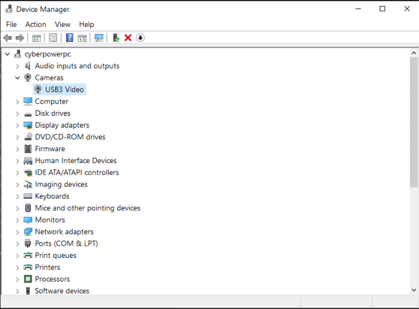Expand the Display adapters node

click(x=18, y=125)
